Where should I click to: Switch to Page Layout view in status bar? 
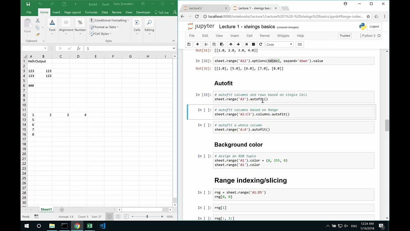[x=118, y=217]
